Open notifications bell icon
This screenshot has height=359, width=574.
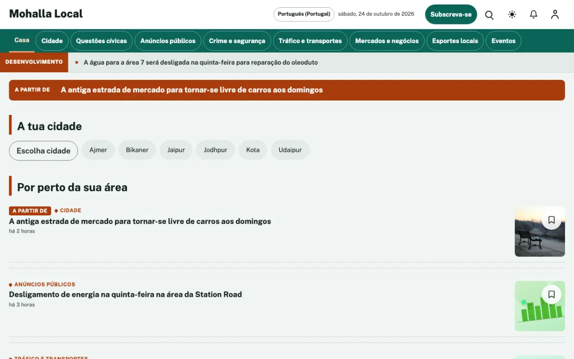[x=534, y=14]
